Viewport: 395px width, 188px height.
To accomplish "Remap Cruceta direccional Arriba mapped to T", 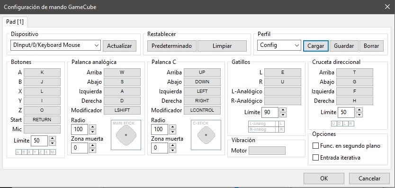I will tap(355, 72).
